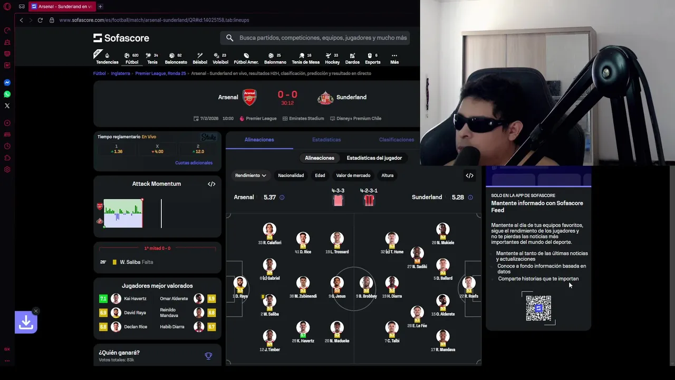Viewport: 675px width, 380px height.
Task: Select the Arsenal 4-3-3 kit icon
Action: pyautogui.click(x=338, y=201)
